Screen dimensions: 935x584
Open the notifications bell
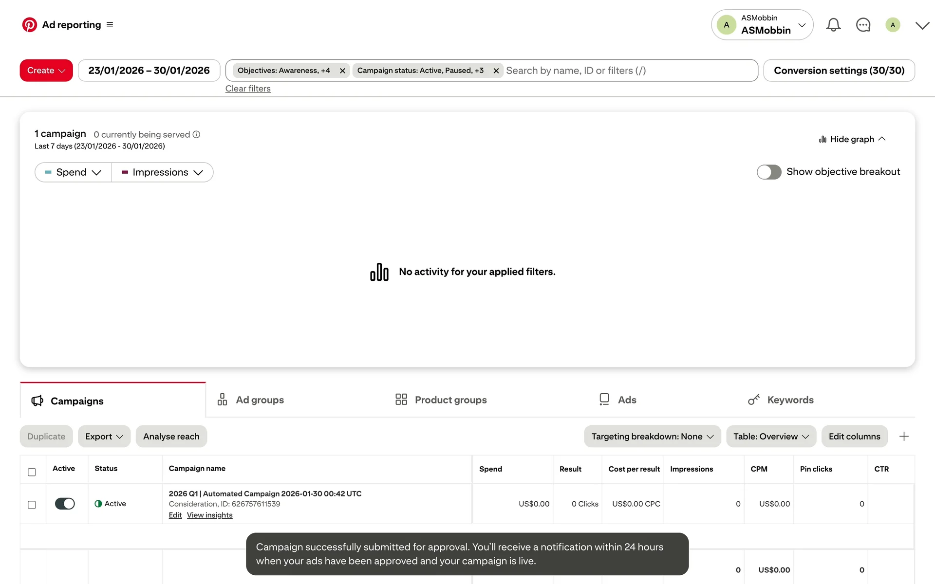(x=833, y=25)
